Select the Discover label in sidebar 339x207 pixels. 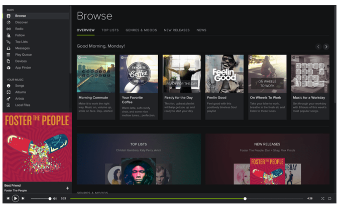click(22, 22)
